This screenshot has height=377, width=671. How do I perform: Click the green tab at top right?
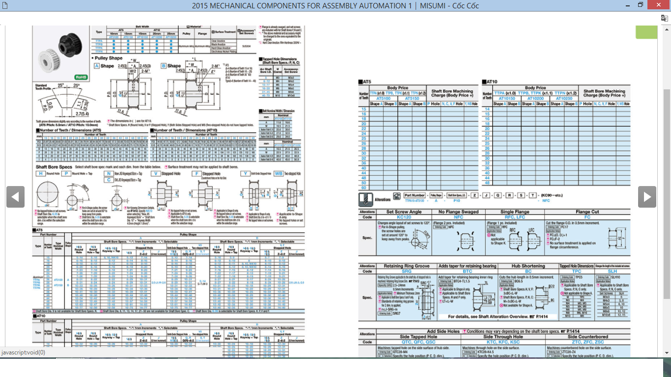[x=646, y=32]
